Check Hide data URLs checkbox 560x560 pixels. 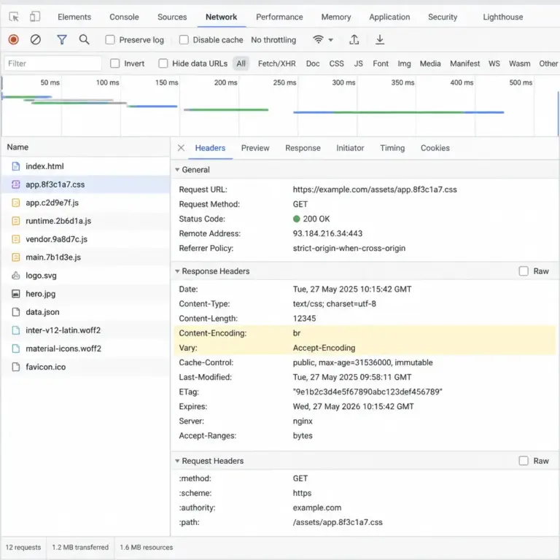tap(163, 63)
